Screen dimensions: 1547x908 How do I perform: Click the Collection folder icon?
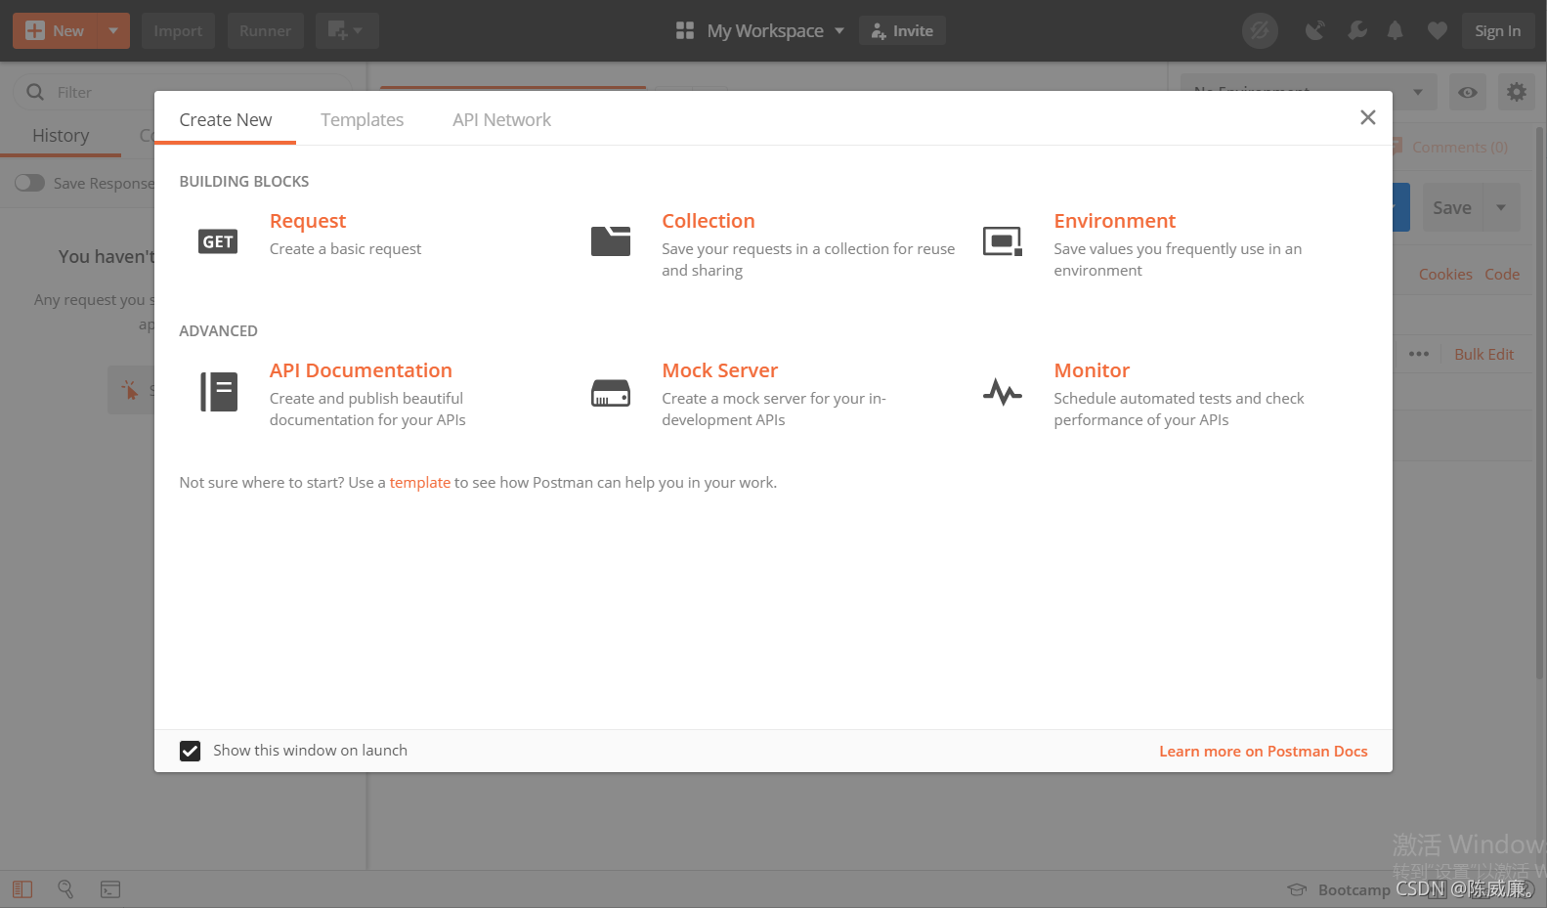point(611,240)
